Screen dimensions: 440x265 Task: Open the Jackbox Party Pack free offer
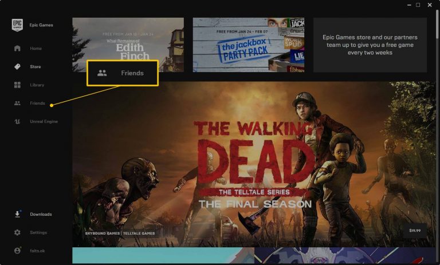point(248,45)
